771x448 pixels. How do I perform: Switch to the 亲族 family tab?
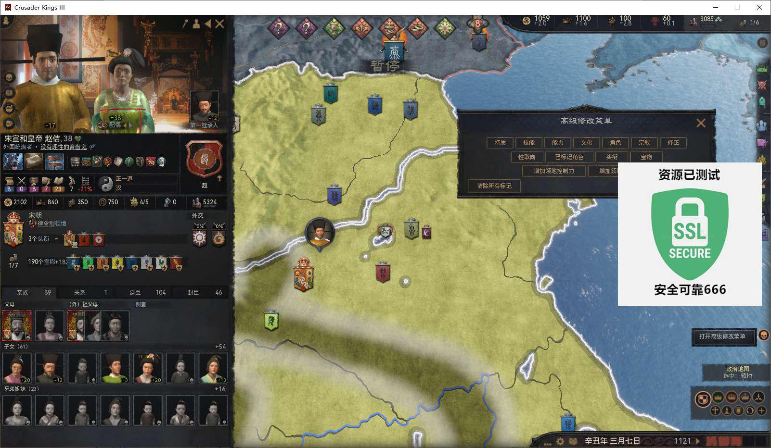[29, 292]
